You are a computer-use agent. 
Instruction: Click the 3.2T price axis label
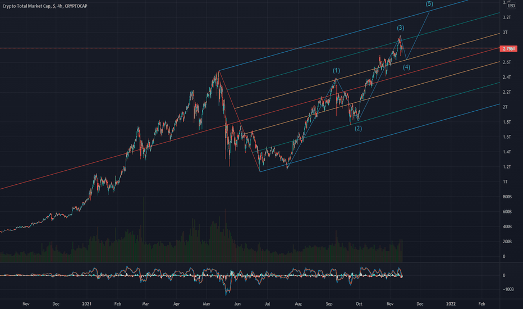[x=507, y=17]
